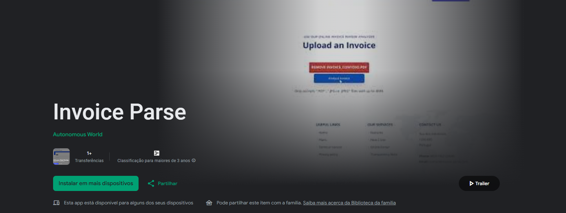Click the Partilhar text label

pos(168,183)
